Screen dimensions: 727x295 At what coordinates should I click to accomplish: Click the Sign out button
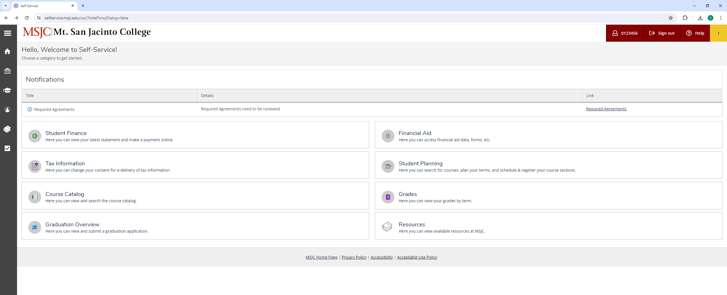pyautogui.click(x=662, y=33)
